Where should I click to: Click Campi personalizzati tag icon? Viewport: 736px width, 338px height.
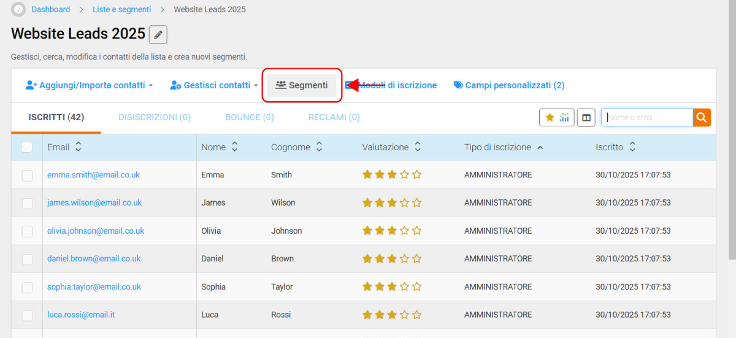pos(458,85)
